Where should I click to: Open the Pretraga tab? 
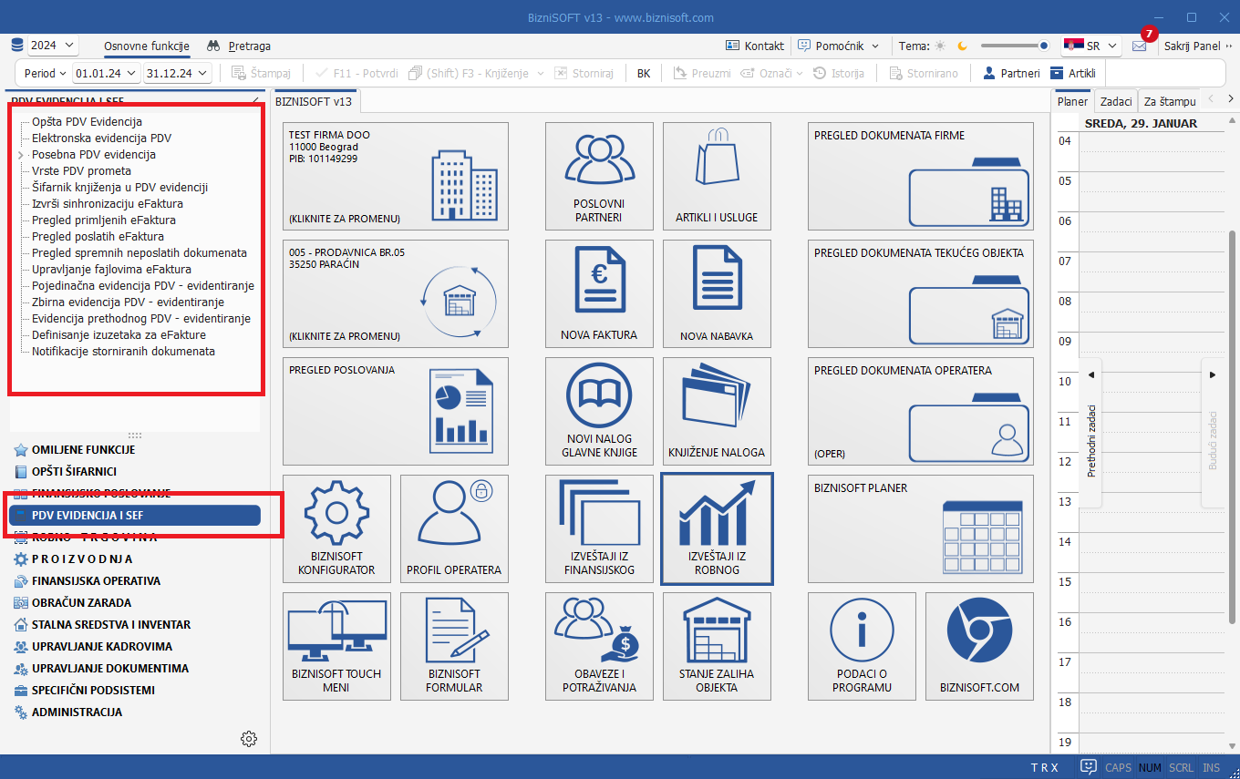click(x=239, y=46)
